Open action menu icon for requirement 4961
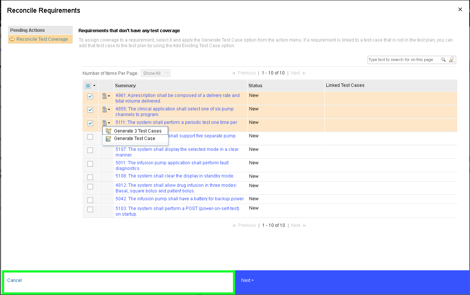 coord(106,96)
